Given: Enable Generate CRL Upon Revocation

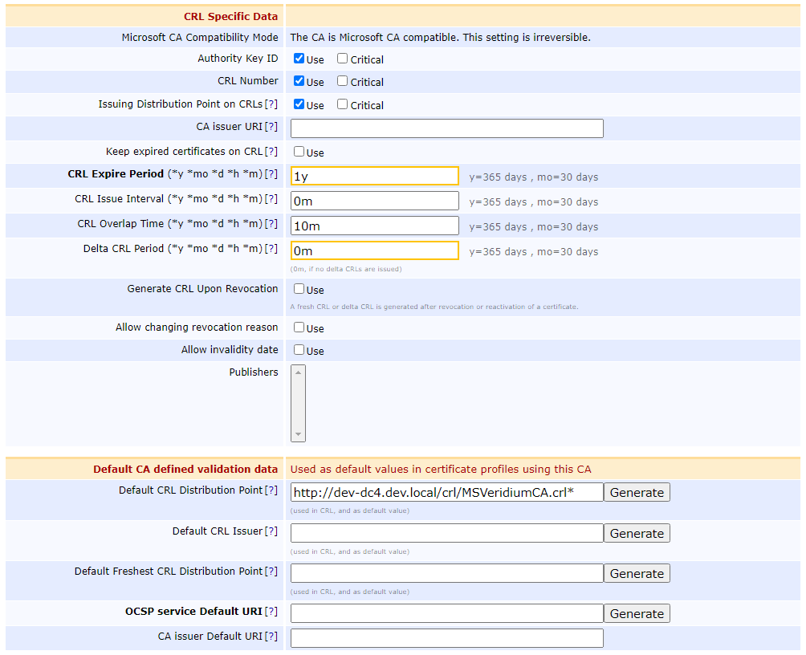Looking at the screenshot, I should [299, 289].
